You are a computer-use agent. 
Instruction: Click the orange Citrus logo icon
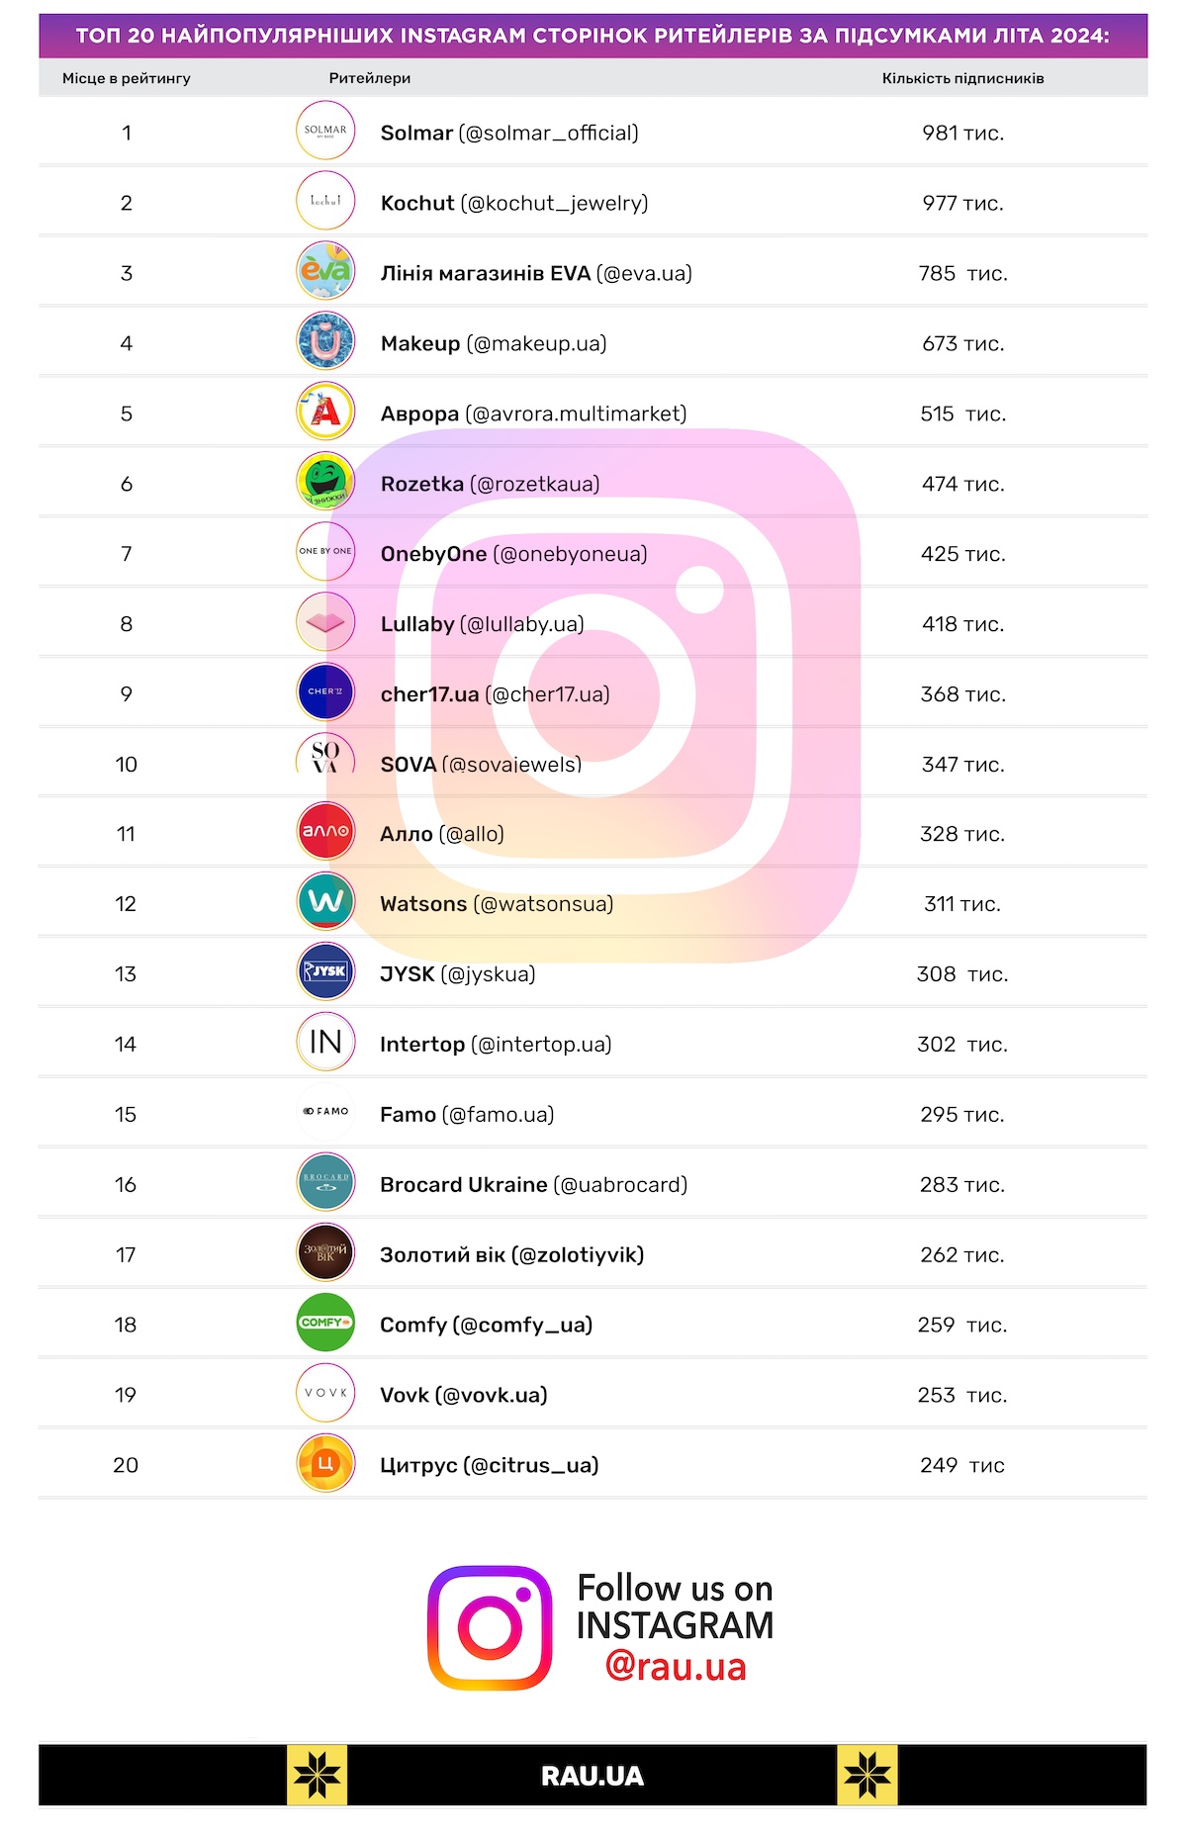tap(325, 1463)
